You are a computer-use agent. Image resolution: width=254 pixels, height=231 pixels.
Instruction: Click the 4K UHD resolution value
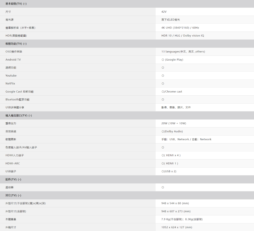180,28
